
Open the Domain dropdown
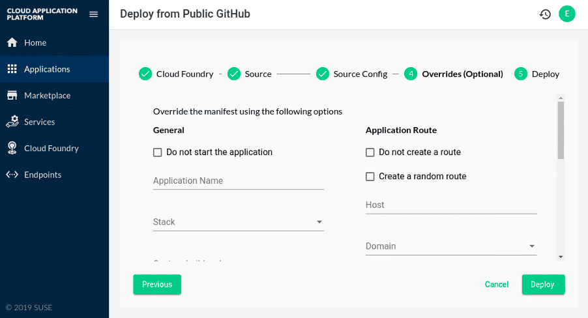[x=451, y=246]
